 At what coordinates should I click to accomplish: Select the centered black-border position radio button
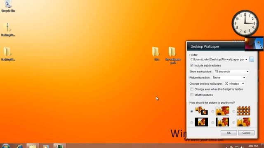[x=191, y=123]
